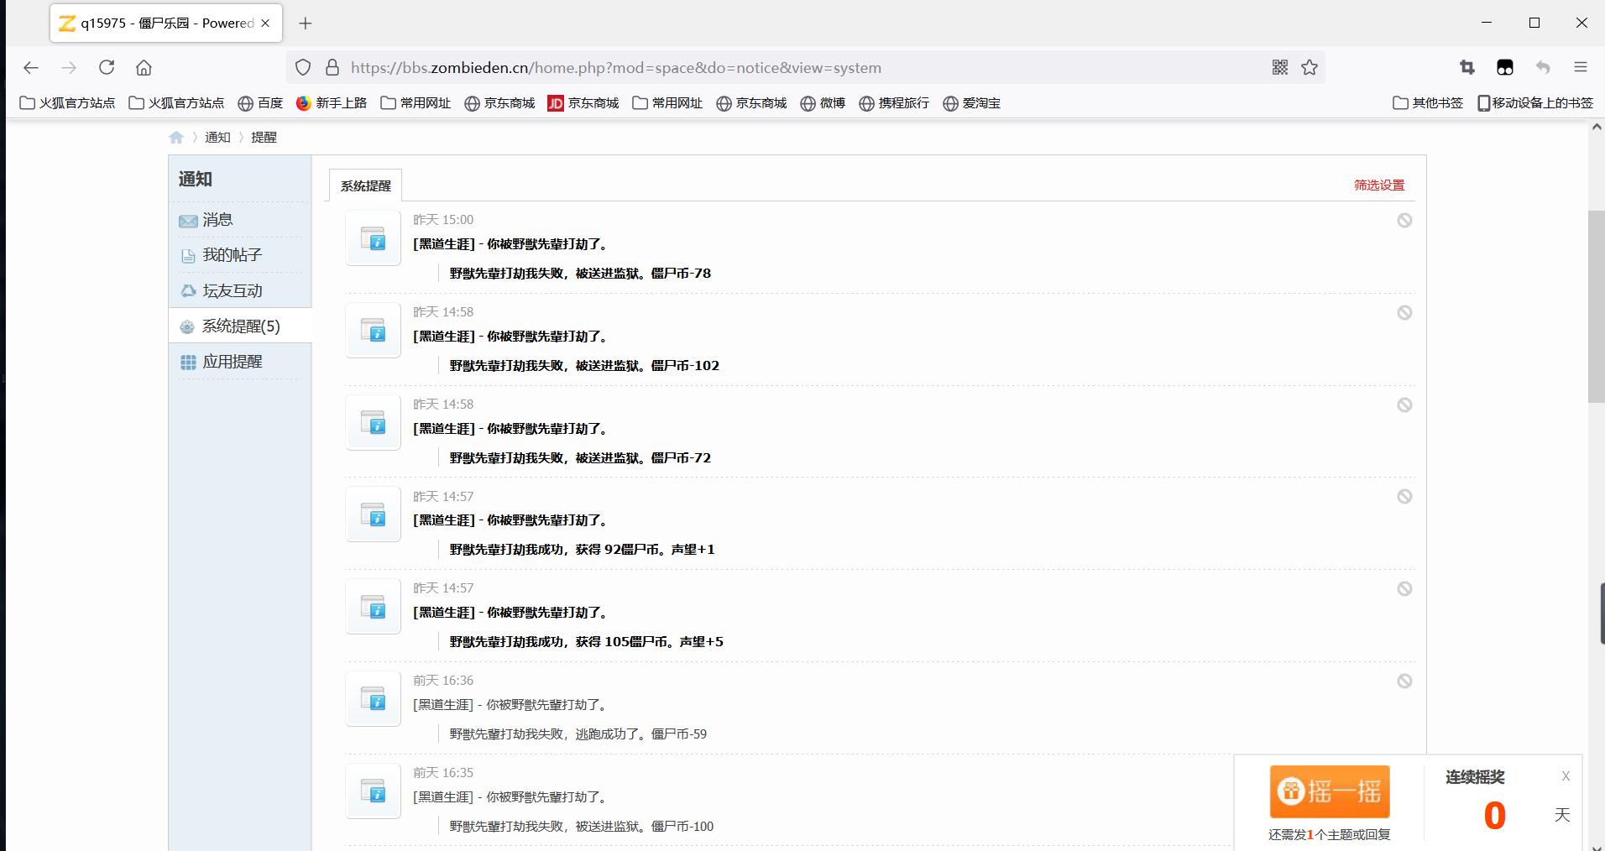This screenshot has height=851, width=1605.
Task: Switch to the 系统提醒 tab
Action: tap(366, 185)
